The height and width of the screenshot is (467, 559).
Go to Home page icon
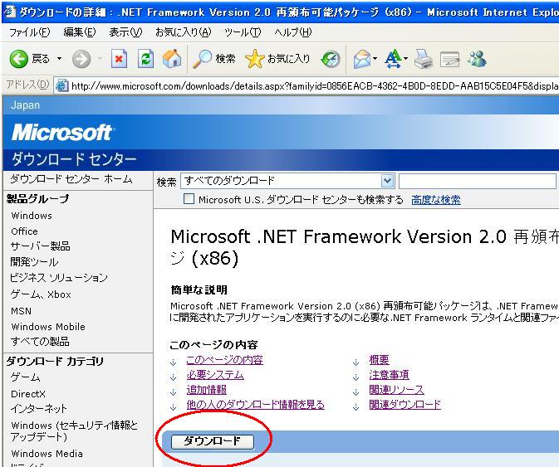[x=172, y=59]
